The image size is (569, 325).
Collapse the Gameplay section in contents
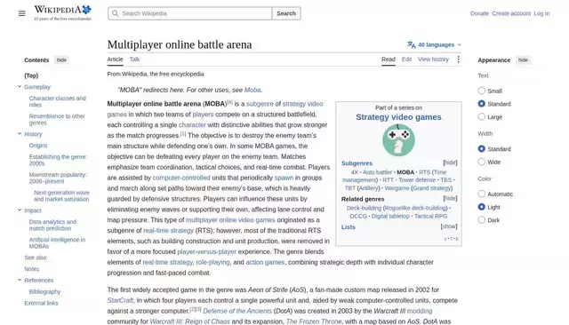20,87
